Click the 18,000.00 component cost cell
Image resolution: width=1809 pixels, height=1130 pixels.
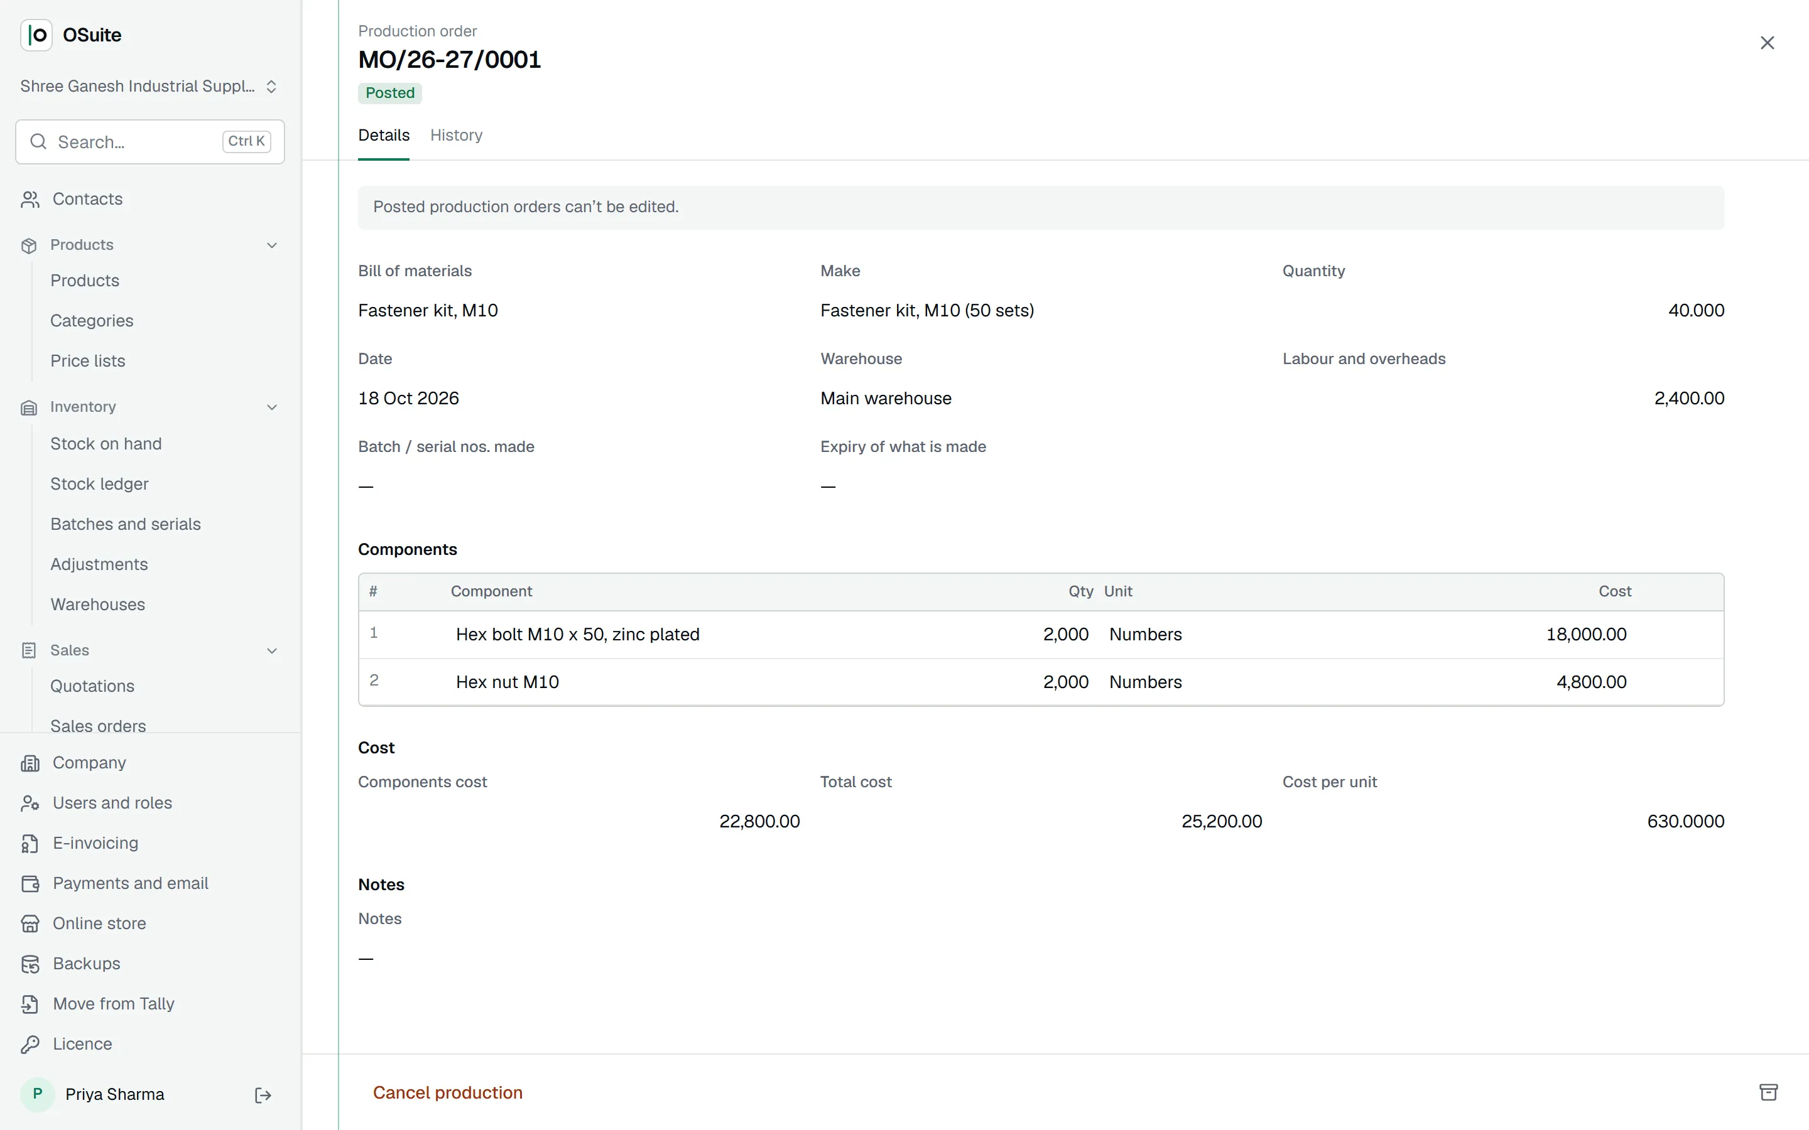[1586, 635]
